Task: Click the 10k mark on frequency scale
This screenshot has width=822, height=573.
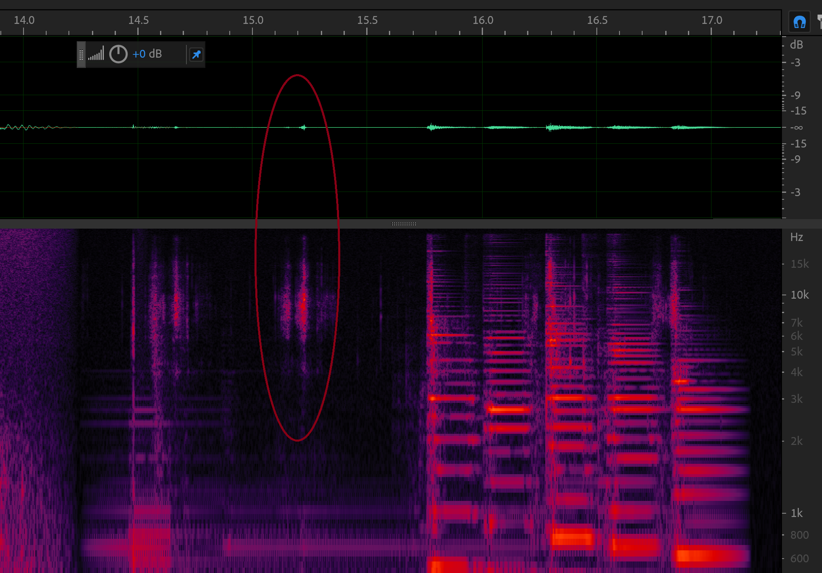Action: 799,295
